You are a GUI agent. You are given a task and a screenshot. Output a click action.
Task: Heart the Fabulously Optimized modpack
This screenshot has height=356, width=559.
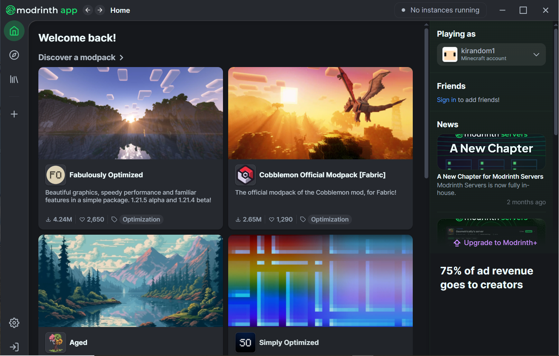pos(82,219)
